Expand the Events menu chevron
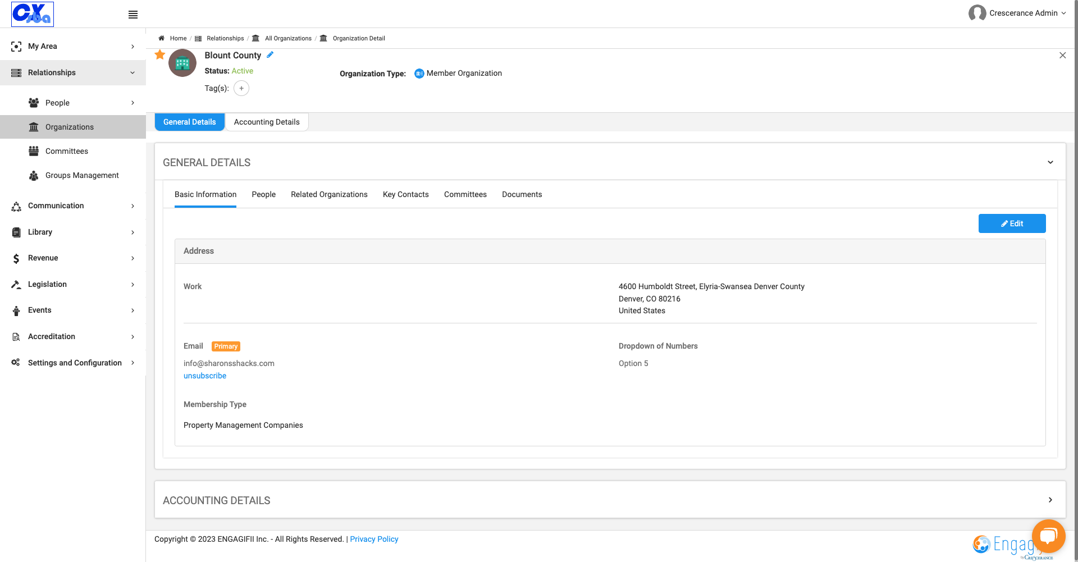Image resolution: width=1078 pixels, height=562 pixels. [x=133, y=310]
